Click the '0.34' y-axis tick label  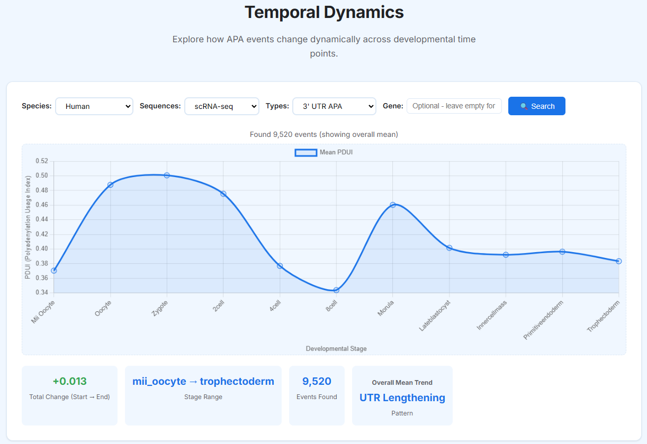[42, 292]
